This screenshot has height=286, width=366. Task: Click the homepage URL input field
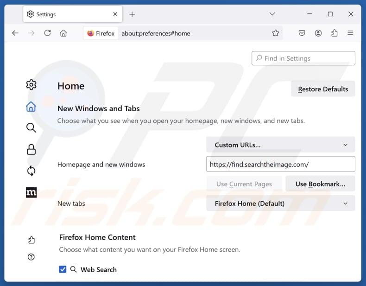[280, 164]
